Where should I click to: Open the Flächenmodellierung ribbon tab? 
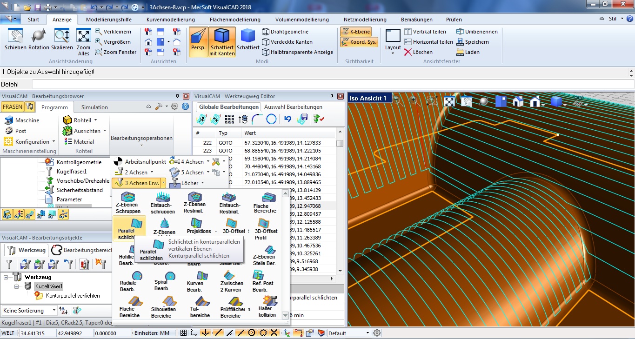click(x=234, y=20)
